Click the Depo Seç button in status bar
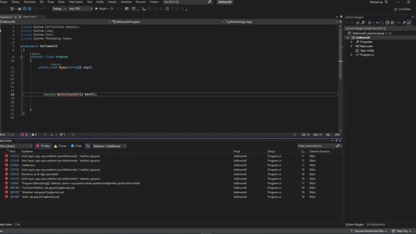Screen dimensions: 416x234 [x=402, y=231]
